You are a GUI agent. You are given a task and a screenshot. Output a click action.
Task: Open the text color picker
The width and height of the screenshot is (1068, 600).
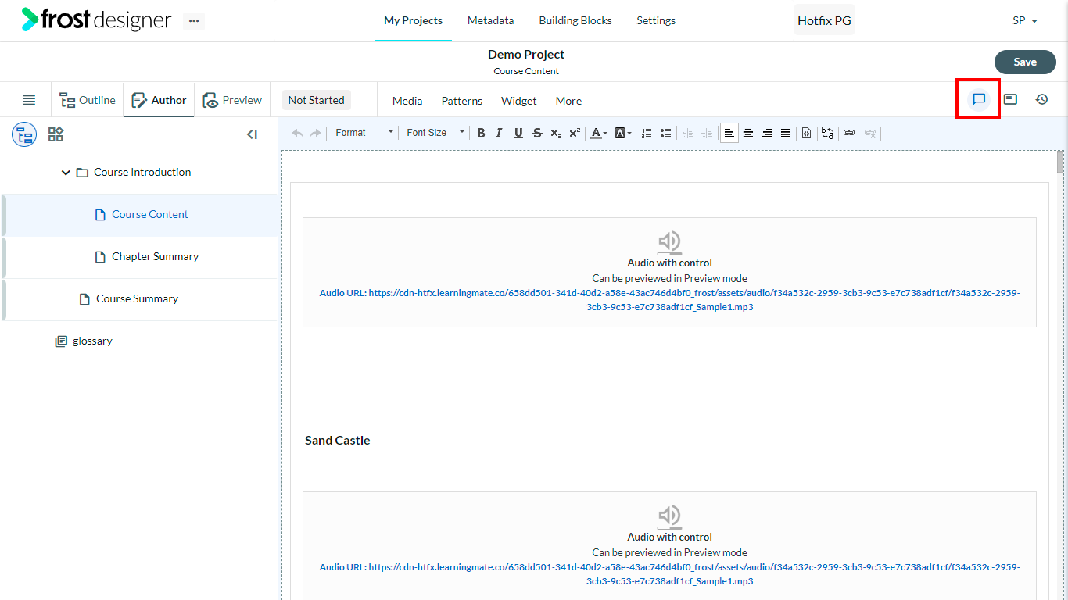pos(598,133)
